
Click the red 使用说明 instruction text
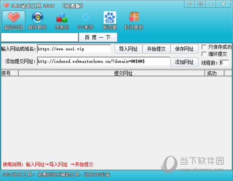pos(48,165)
